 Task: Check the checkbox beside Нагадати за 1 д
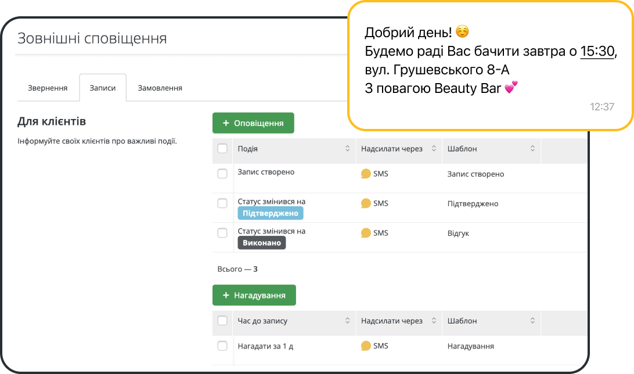point(222,345)
